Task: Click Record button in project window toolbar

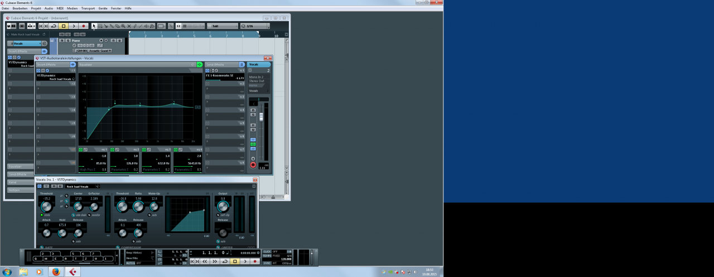Action: [x=84, y=26]
